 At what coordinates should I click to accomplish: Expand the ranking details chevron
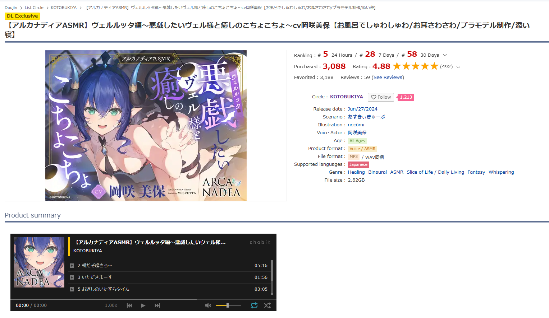click(445, 55)
